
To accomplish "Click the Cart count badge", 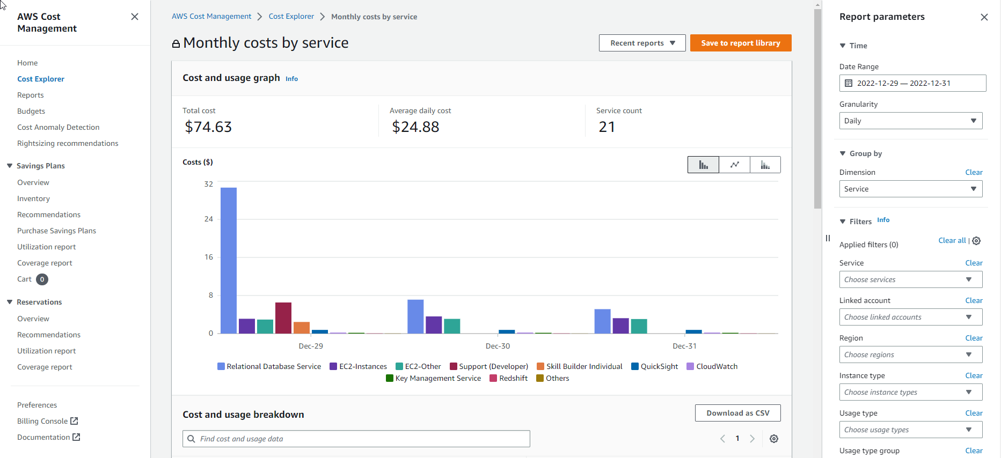I will click(42, 279).
